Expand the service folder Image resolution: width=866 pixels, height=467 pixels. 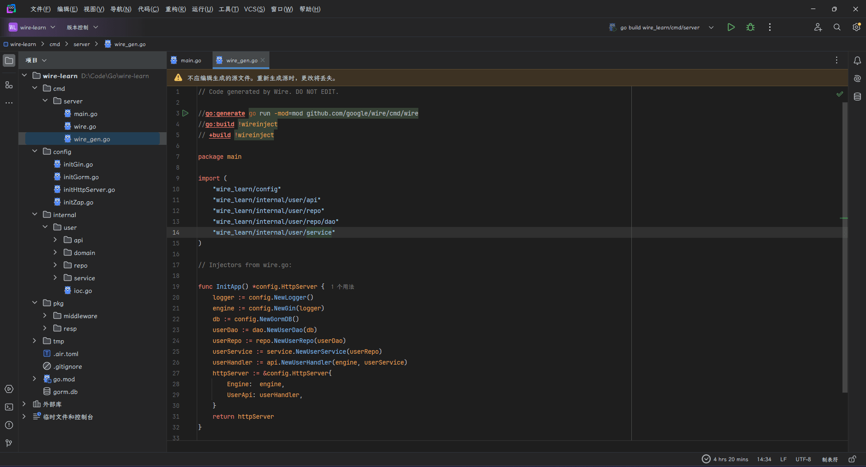55,277
